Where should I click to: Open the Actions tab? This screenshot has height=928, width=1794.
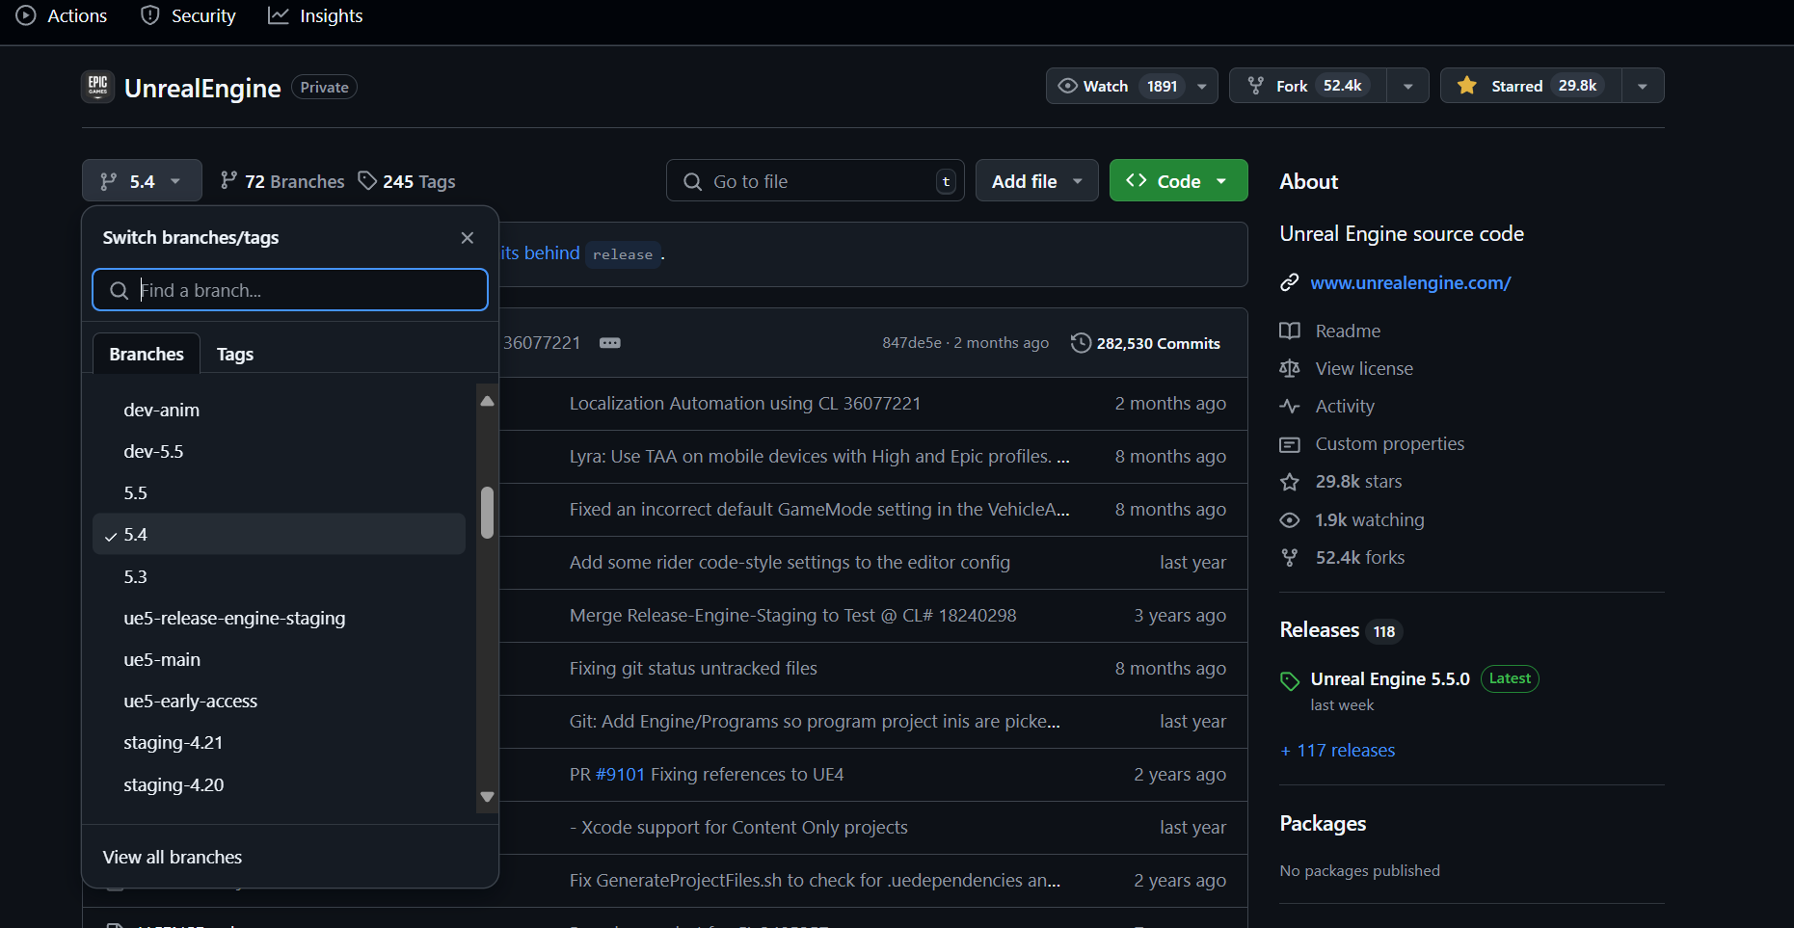click(62, 15)
